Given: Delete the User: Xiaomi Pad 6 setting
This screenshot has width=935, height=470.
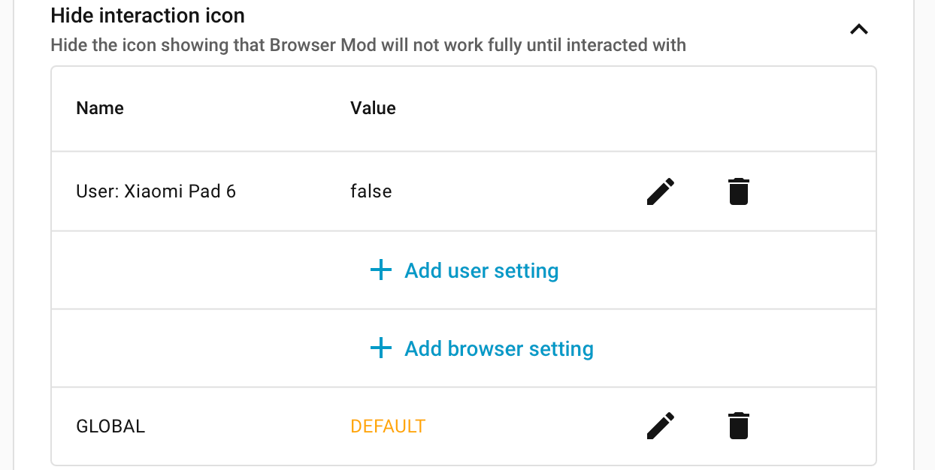Looking at the screenshot, I should pos(739,191).
